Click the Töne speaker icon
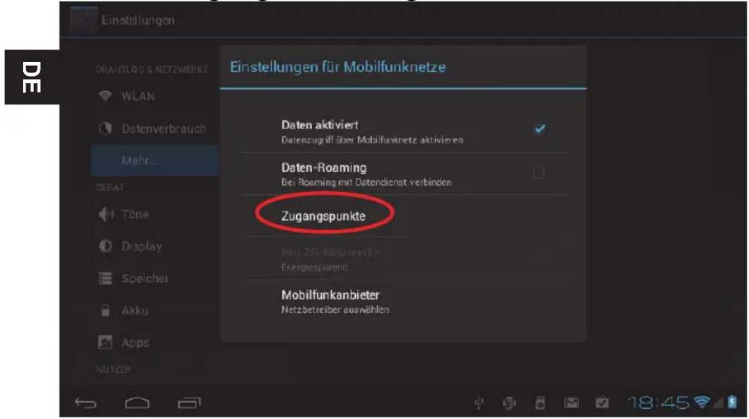The height and width of the screenshot is (419, 749). 105,215
